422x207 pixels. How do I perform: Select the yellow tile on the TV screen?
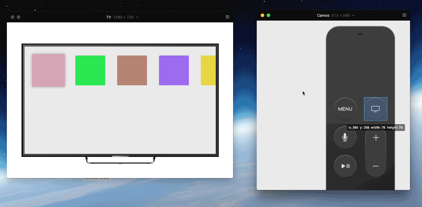208,70
